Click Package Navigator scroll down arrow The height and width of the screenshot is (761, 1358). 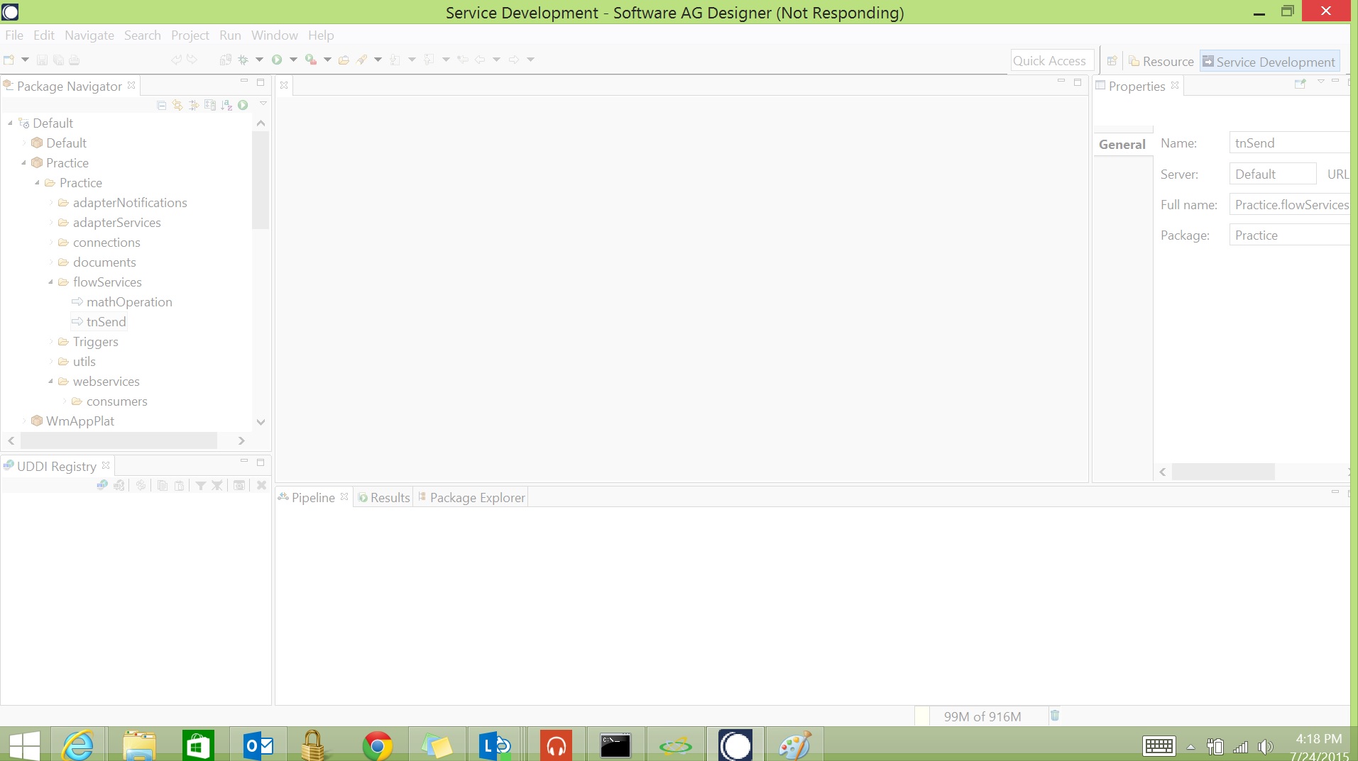click(x=261, y=422)
